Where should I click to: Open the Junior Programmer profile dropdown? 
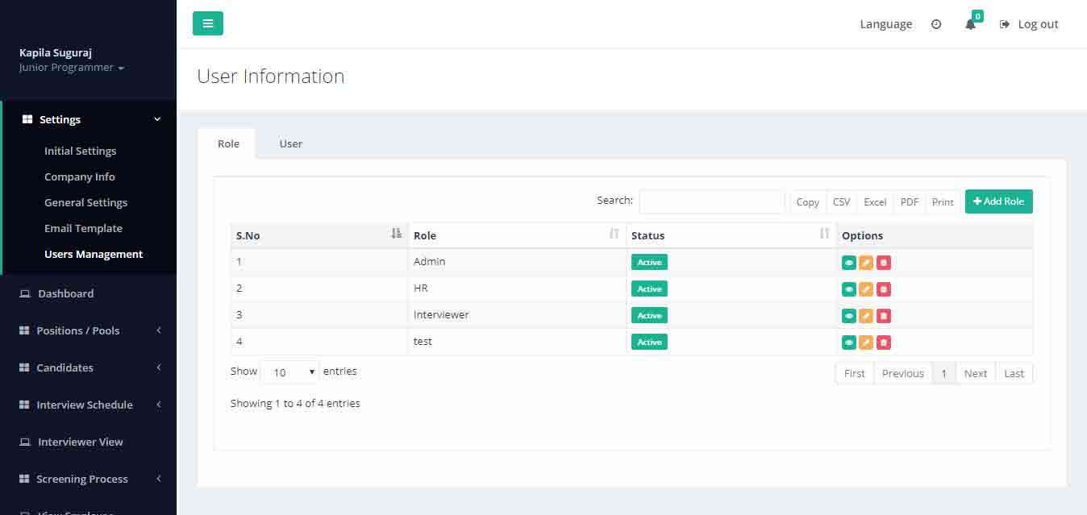tap(72, 68)
